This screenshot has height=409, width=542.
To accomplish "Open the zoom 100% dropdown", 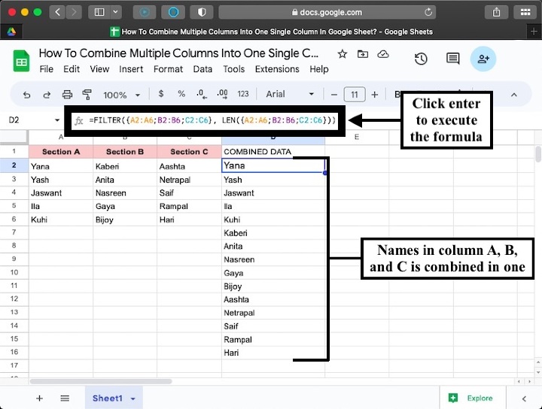I will pos(121,95).
